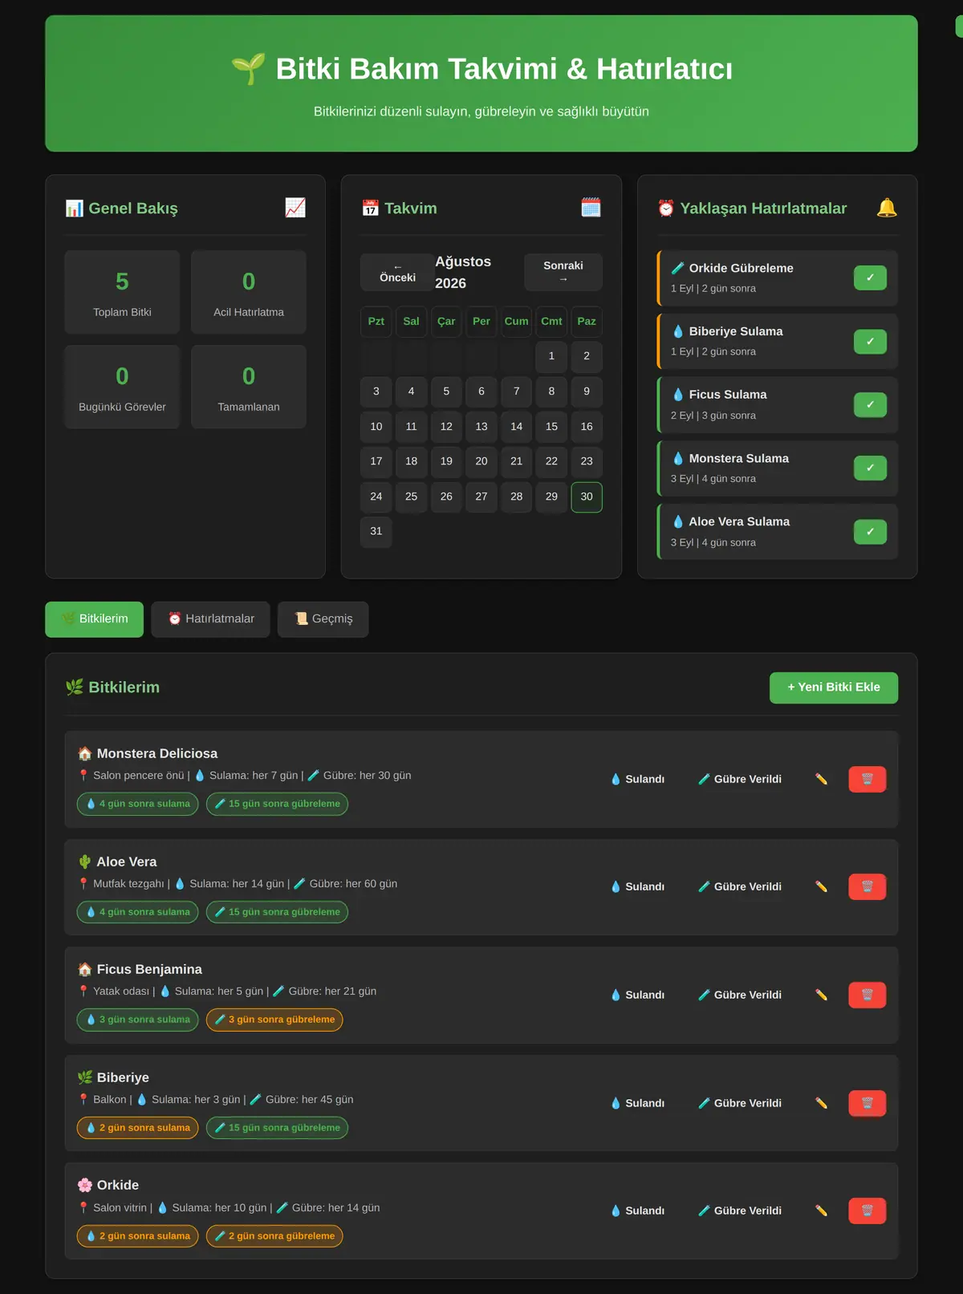963x1294 pixels.
Task: Click the calendar icon in Takvim header
Action: [591, 208]
